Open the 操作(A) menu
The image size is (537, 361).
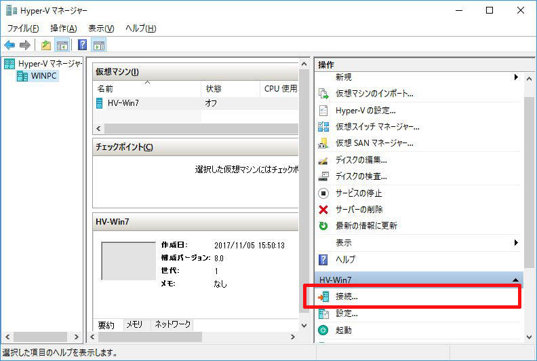point(63,28)
